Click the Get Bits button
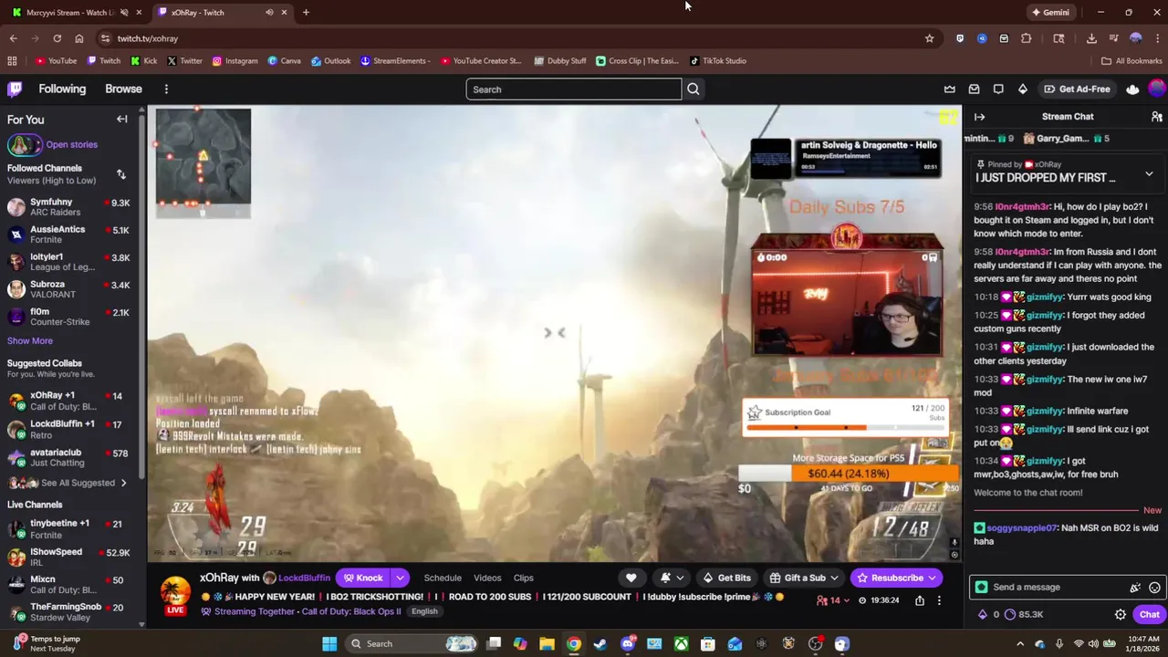 pyautogui.click(x=727, y=578)
